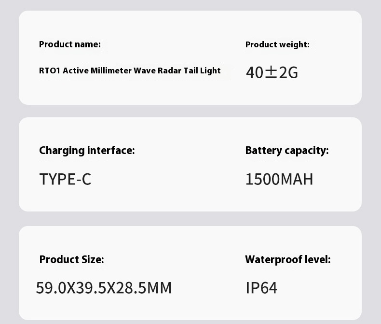Viewport: 381px width, 324px height.
Task: Click the word "Light" in product name
Action: point(210,70)
